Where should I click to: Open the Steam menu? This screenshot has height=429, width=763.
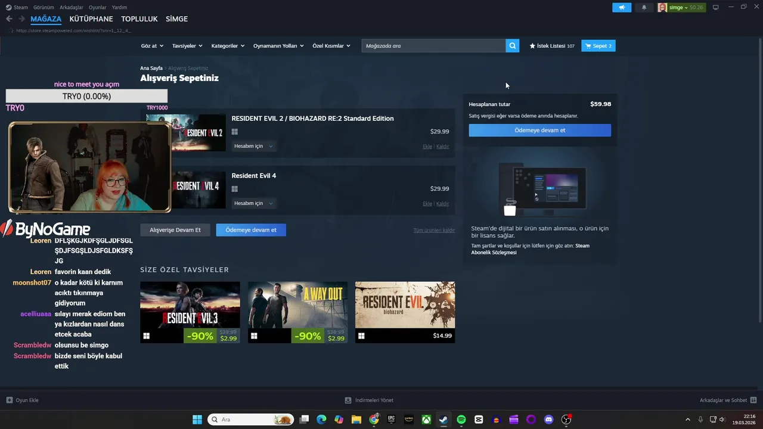tap(20, 8)
